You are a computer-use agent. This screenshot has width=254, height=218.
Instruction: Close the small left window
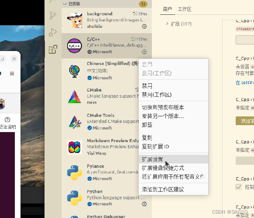coord(14,59)
